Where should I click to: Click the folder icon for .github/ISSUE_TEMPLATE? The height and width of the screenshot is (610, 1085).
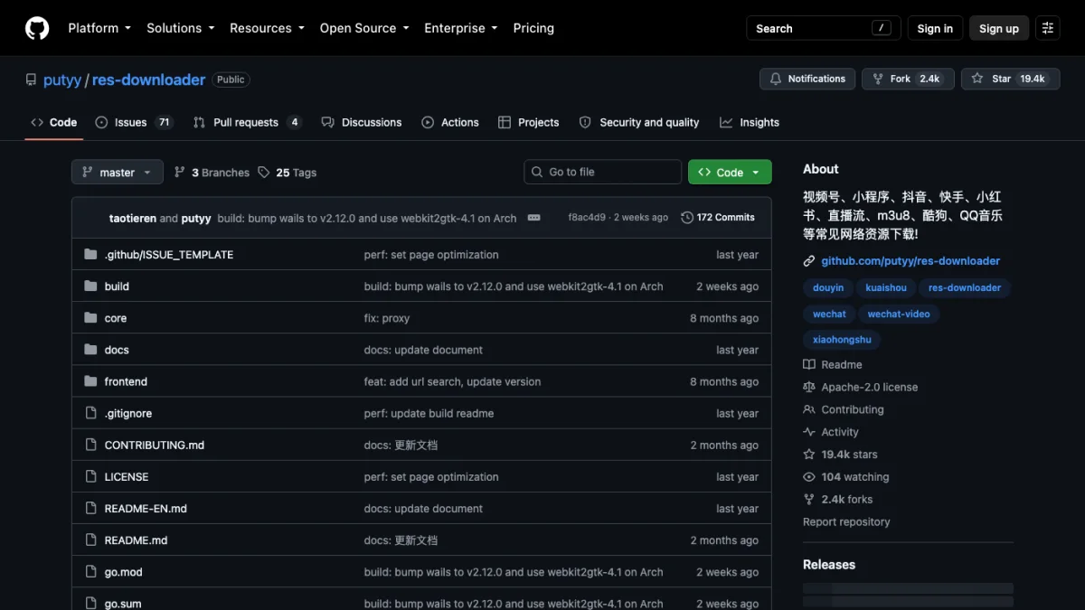[90, 255]
